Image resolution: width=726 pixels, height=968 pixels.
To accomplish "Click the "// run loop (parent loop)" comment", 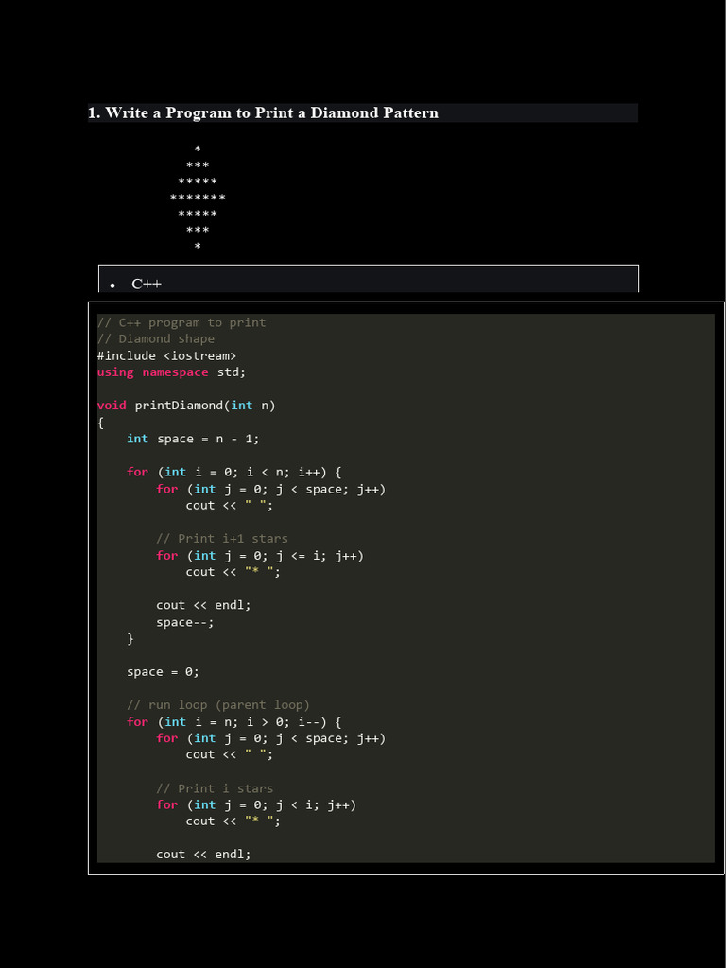I will coord(218,705).
